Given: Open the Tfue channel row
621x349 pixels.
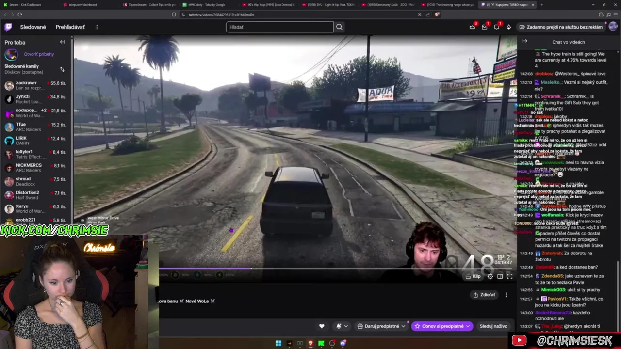Looking at the screenshot, I should click(35, 127).
